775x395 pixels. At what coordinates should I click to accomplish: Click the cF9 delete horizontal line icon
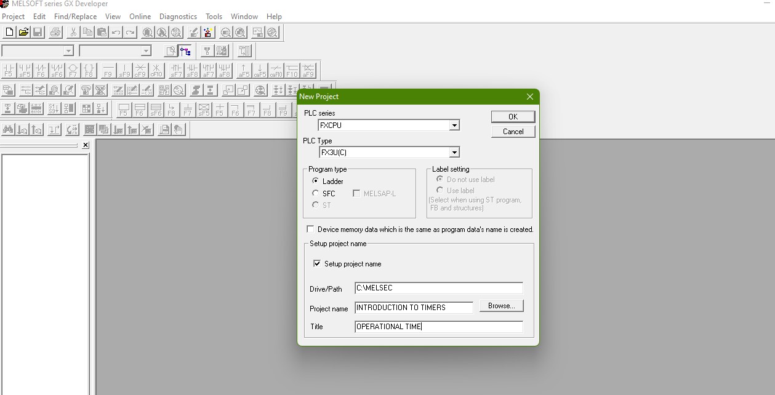pos(140,71)
